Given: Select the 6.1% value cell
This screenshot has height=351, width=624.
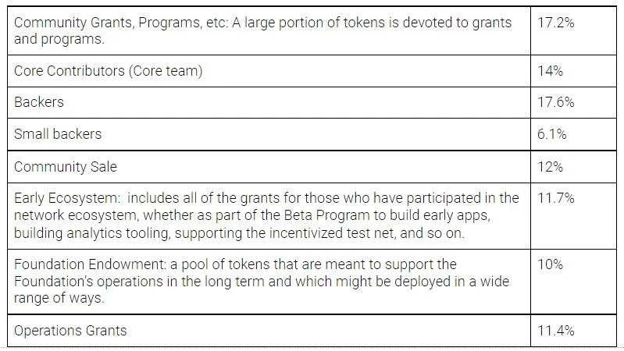Looking at the screenshot, I should click(x=573, y=134).
